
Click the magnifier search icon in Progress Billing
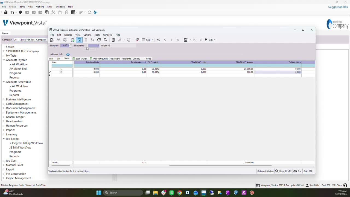[x=106, y=40]
